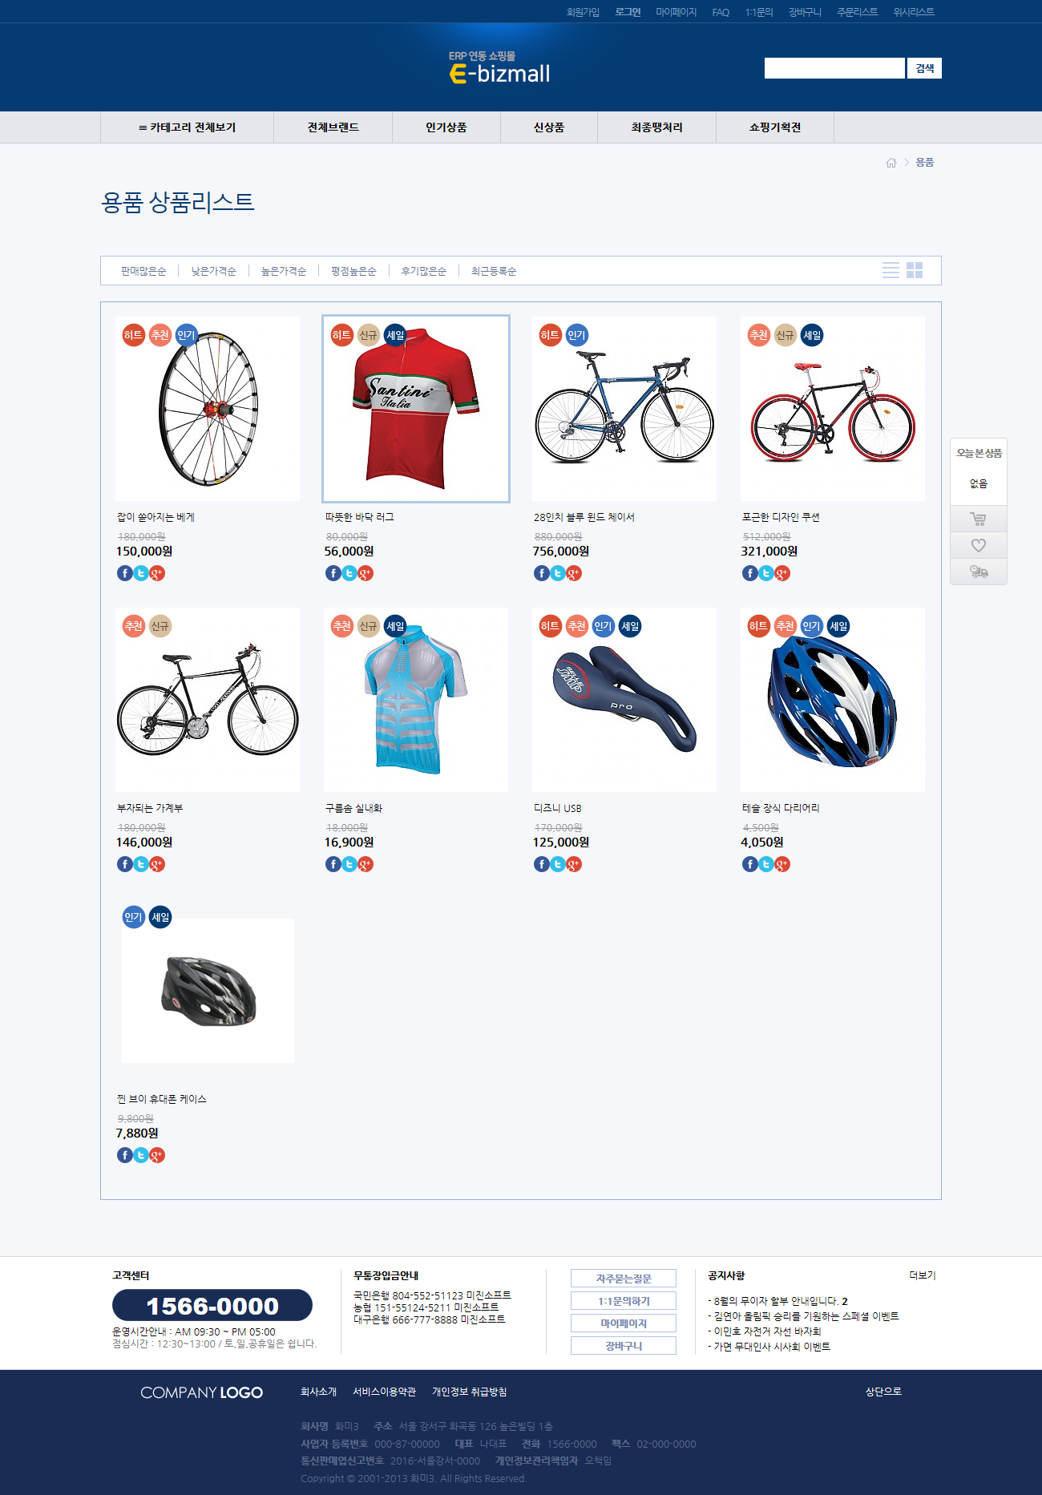Sort products by 최근등록순
The height and width of the screenshot is (1495, 1042).
(494, 271)
